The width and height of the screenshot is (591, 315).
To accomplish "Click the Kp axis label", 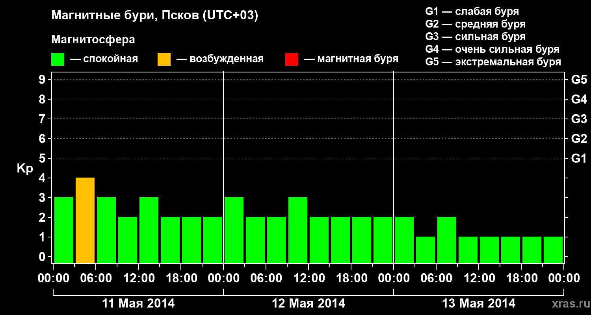I will (x=25, y=169).
